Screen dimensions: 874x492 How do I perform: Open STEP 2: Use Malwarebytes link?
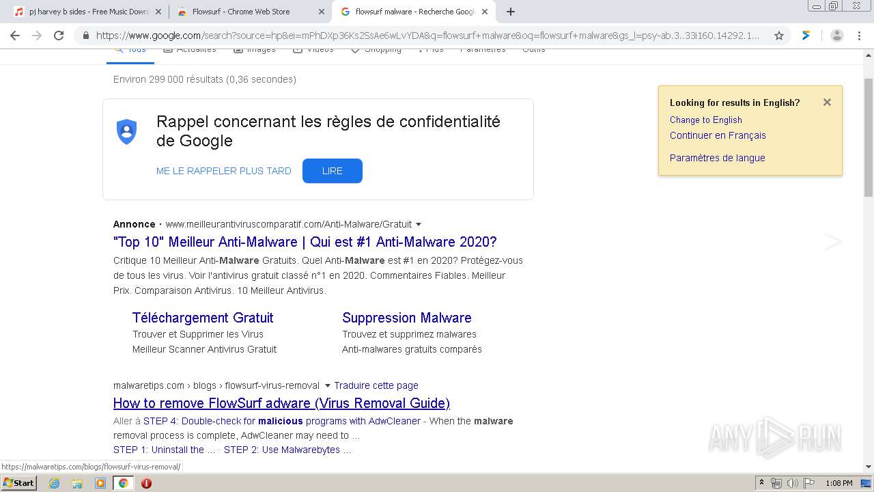pyautogui.click(x=287, y=450)
